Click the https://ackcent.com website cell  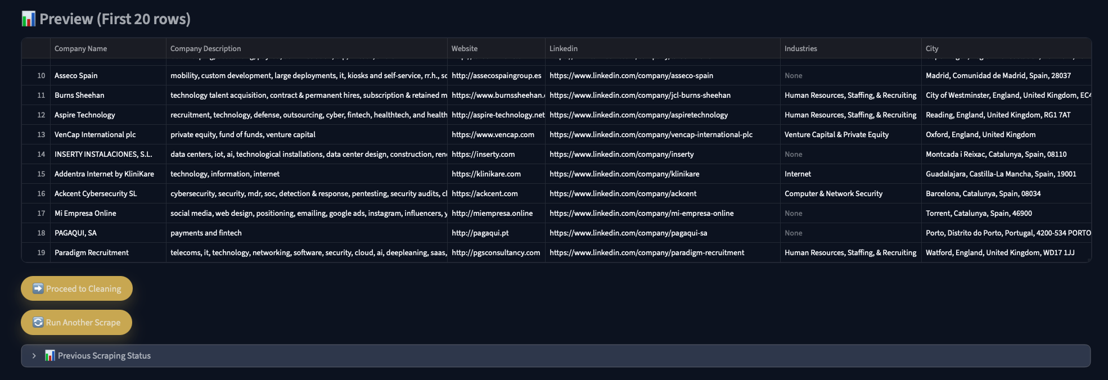coord(496,193)
